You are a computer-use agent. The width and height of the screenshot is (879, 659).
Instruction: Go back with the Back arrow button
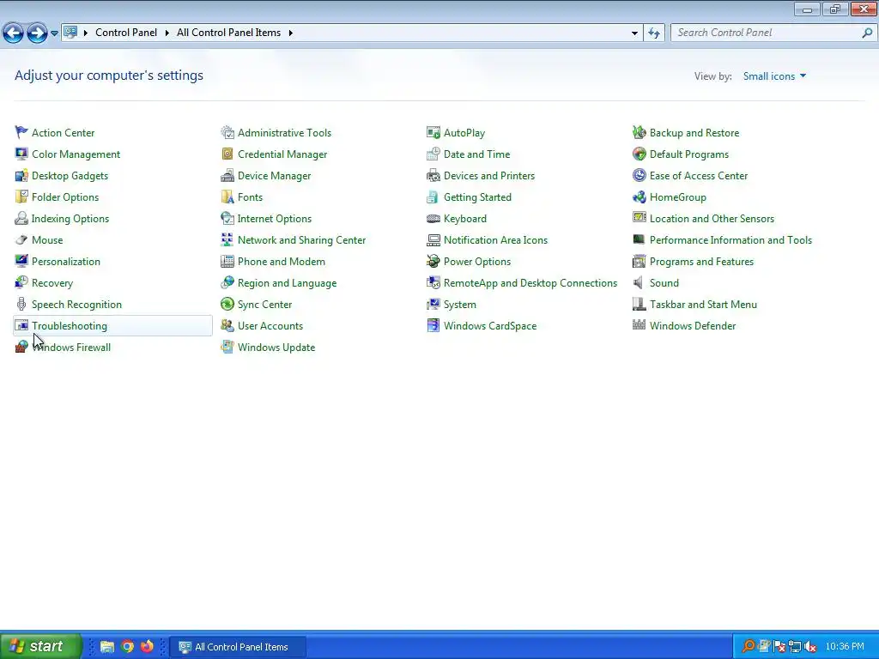pyautogui.click(x=14, y=33)
